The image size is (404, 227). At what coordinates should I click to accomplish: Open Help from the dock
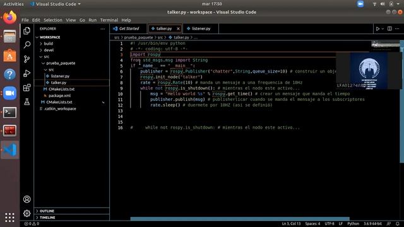(x=10, y=74)
